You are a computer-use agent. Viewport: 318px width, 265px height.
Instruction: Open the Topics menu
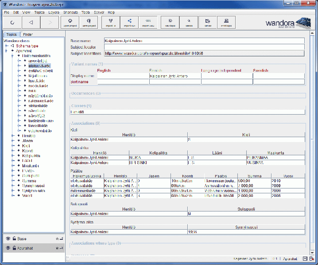pos(39,13)
